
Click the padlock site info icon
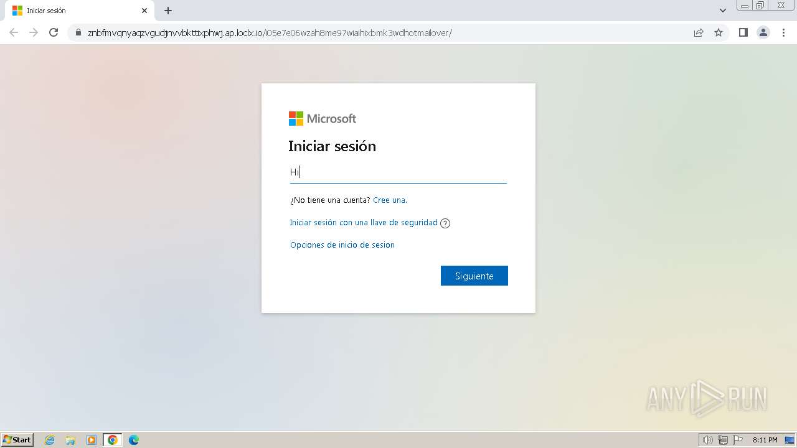(78, 33)
